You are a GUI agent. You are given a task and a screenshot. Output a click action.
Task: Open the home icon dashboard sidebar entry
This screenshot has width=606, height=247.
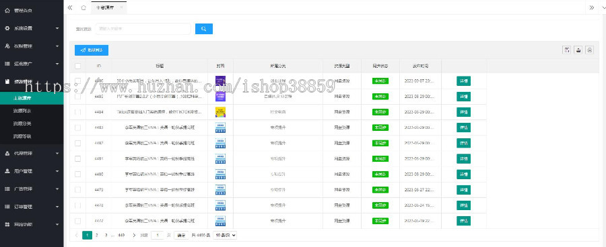(7, 11)
